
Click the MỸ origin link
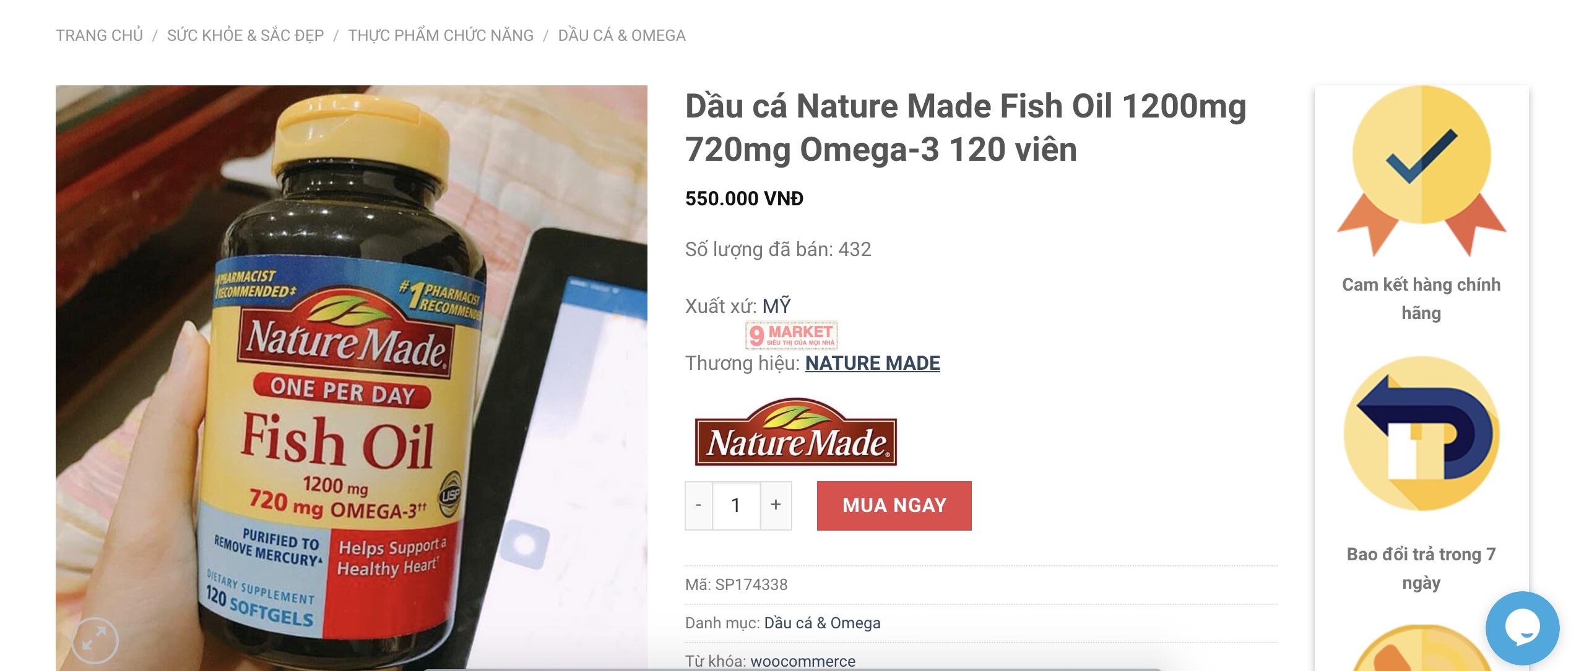point(776,306)
